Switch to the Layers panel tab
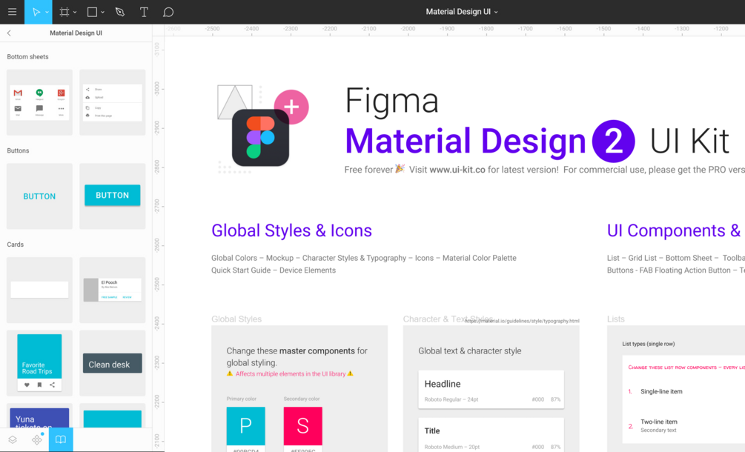 click(13, 439)
